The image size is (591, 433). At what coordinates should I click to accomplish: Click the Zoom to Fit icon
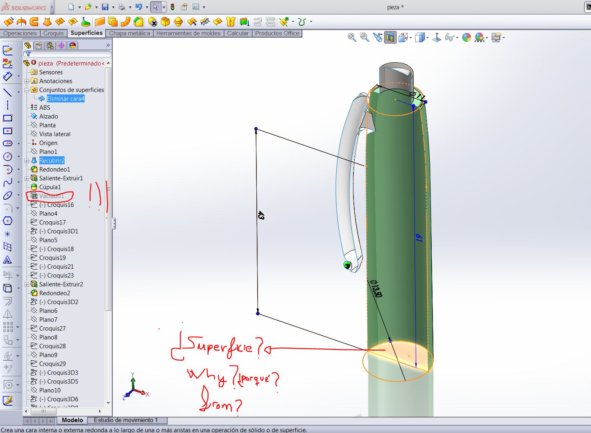click(x=352, y=37)
